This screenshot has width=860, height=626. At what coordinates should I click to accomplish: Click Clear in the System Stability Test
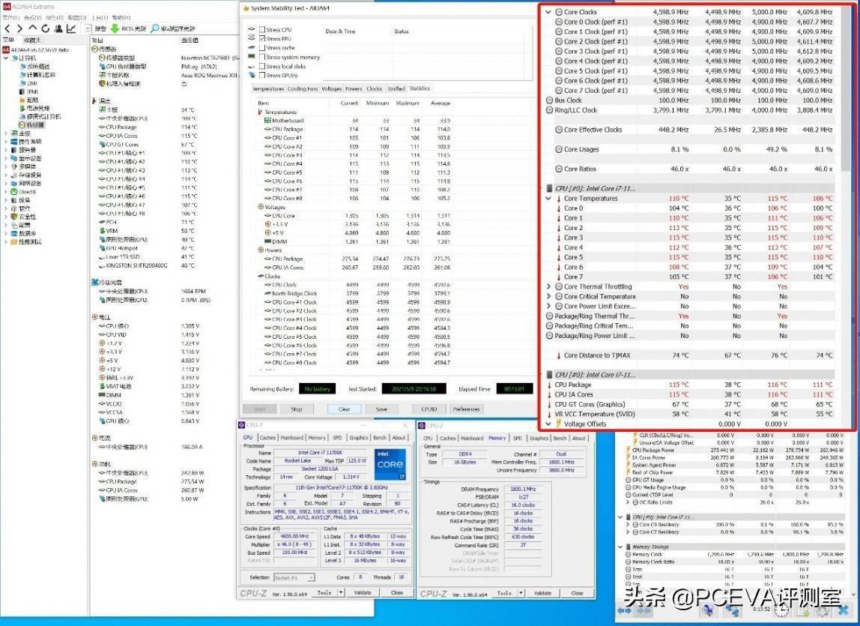(x=345, y=409)
